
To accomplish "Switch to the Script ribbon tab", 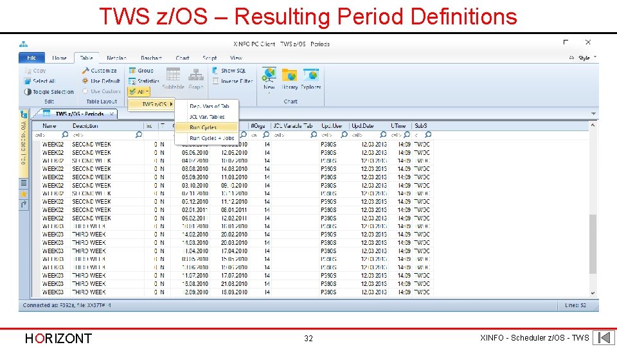I will (x=210, y=58).
